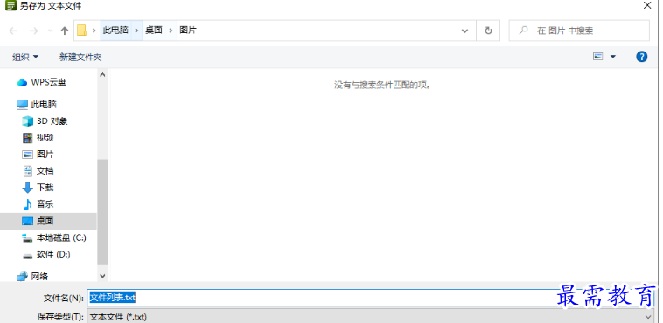663x323 pixels.
Task: Close the 另存为 dialog
Action: [x=647, y=5]
